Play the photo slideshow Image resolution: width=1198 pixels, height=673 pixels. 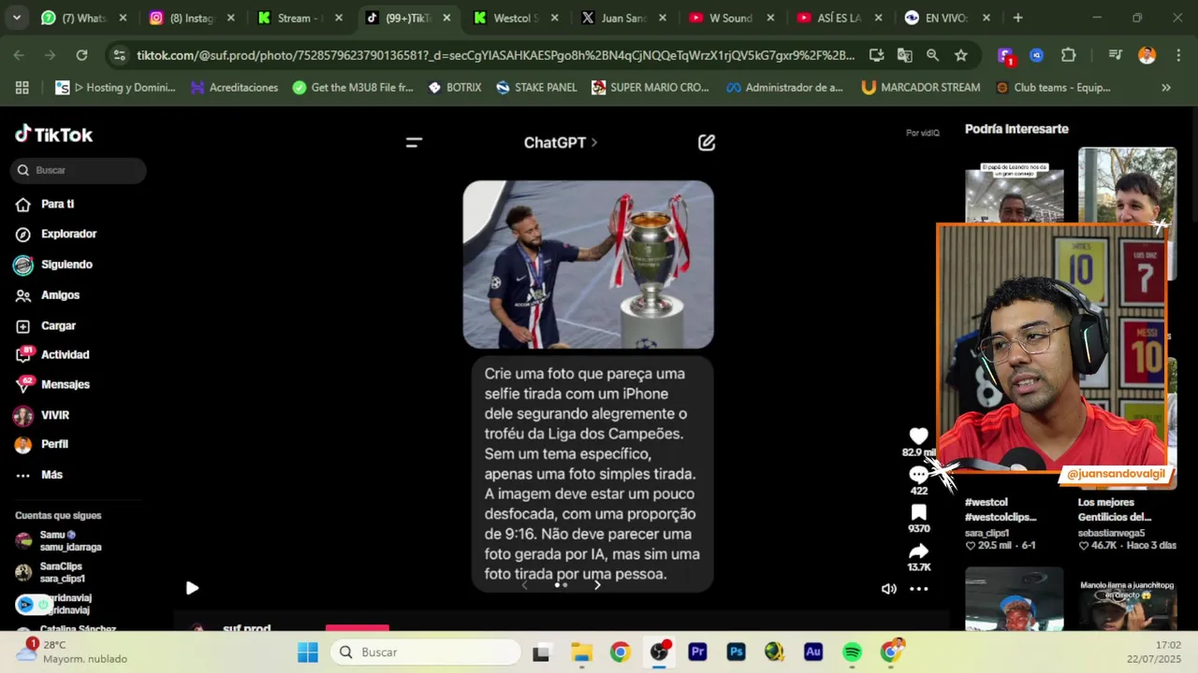click(x=192, y=588)
